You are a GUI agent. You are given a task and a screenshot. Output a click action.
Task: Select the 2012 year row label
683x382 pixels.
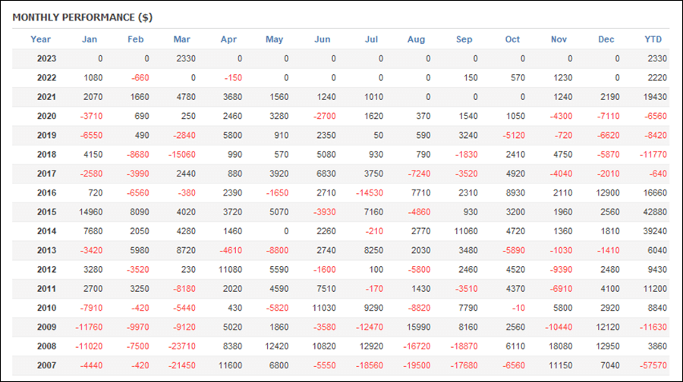(46, 269)
